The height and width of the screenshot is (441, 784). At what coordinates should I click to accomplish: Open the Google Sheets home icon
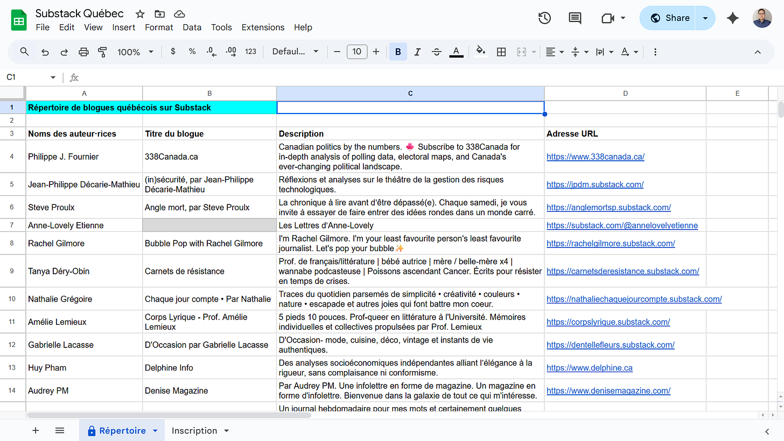tap(19, 20)
